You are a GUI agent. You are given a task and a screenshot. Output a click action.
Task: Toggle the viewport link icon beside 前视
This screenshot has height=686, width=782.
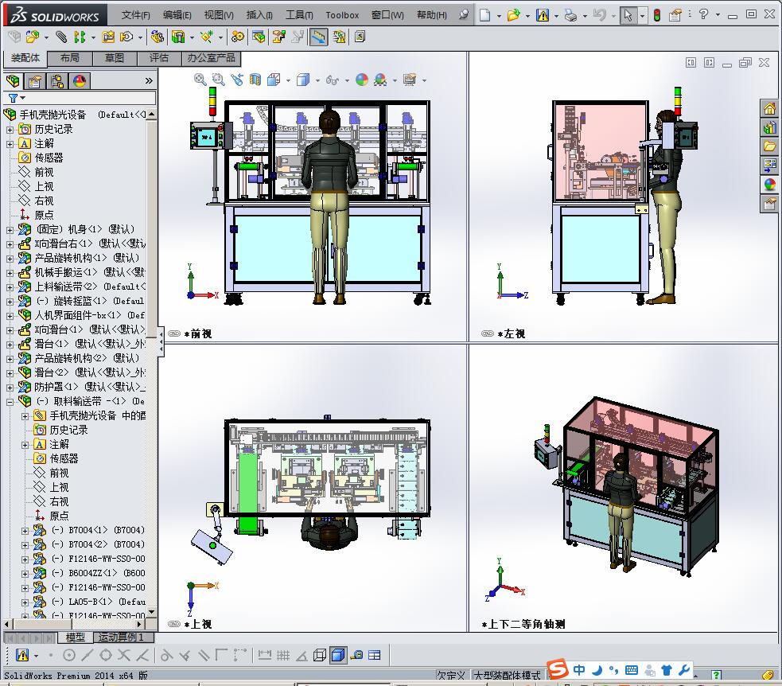tap(174, 333)
